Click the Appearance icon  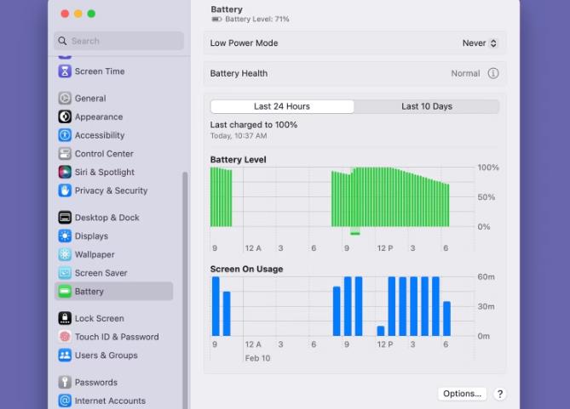tap(65, 116)
